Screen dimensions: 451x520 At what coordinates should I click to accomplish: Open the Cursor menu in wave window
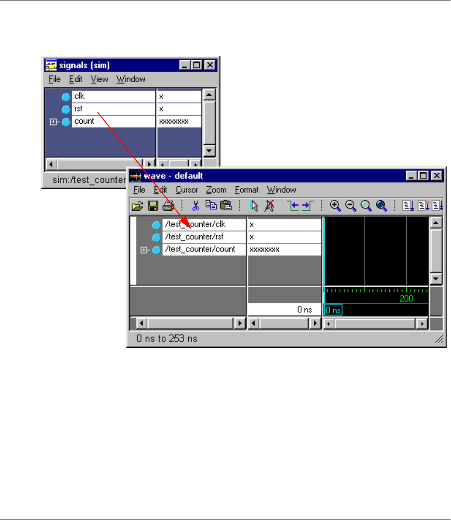186,190
